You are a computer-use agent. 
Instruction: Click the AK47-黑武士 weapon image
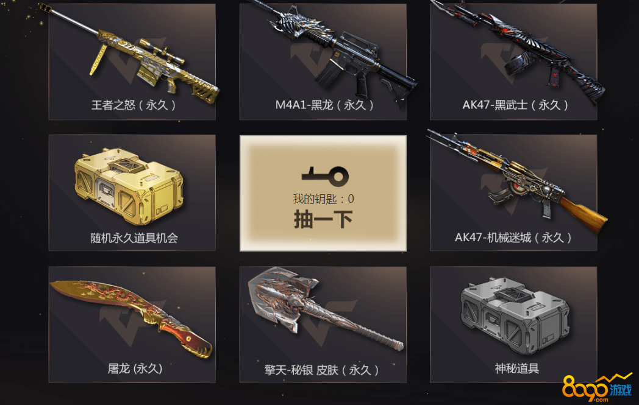point(518,52)
